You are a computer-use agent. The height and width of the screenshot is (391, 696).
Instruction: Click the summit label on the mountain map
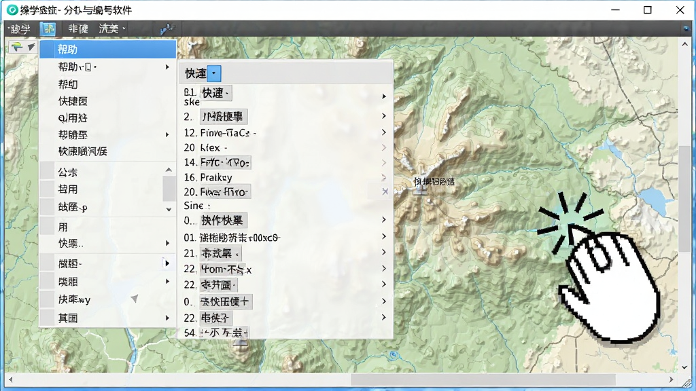(434, 181)
